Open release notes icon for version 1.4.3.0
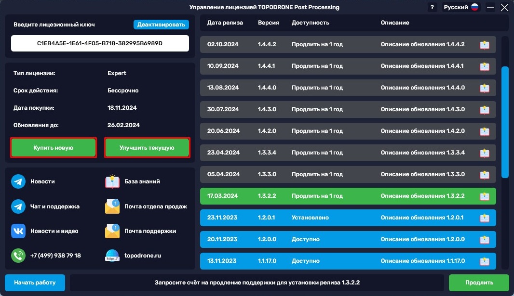Screen dimensions: 514x296 [485, 109]
